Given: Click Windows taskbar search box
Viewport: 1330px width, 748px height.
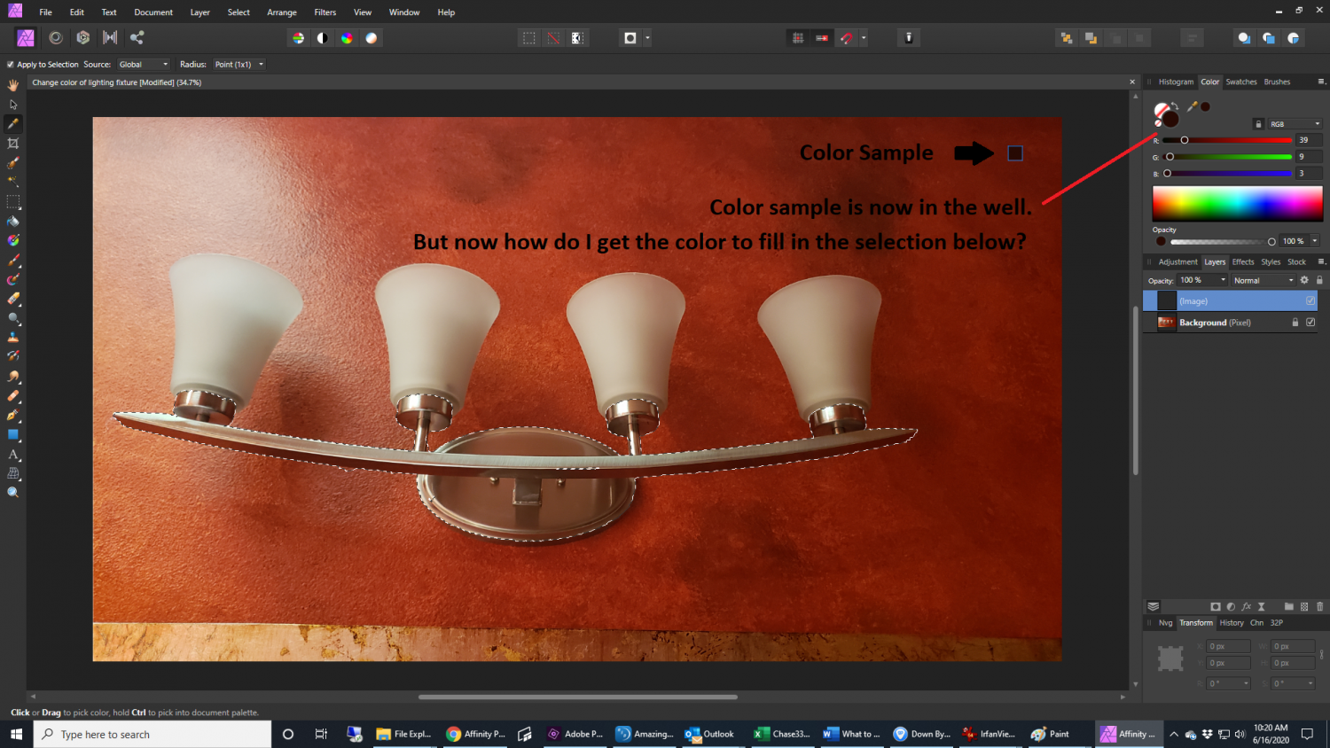Looking at the screenshot, I should point(153,734).
